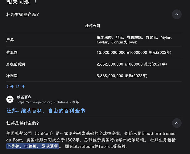Click the revenue value 13,020,000,000 美元(2022年)

pyautogui.click(x=134, y=52)
